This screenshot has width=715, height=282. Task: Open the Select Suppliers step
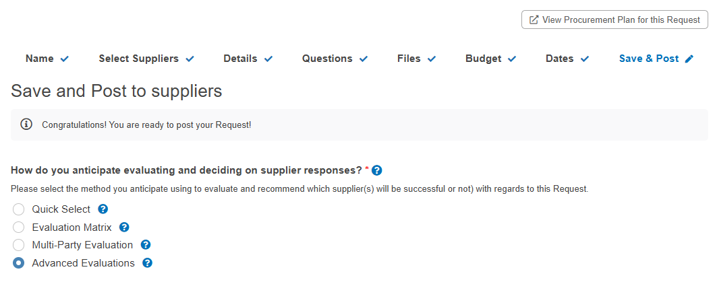click(x=146, y=59)
